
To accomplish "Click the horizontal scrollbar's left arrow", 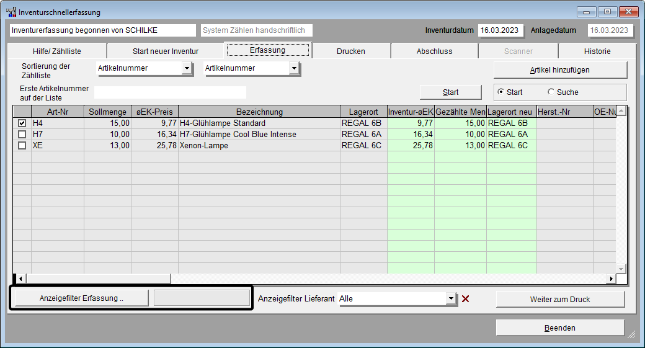I will (x=20, y=279).
